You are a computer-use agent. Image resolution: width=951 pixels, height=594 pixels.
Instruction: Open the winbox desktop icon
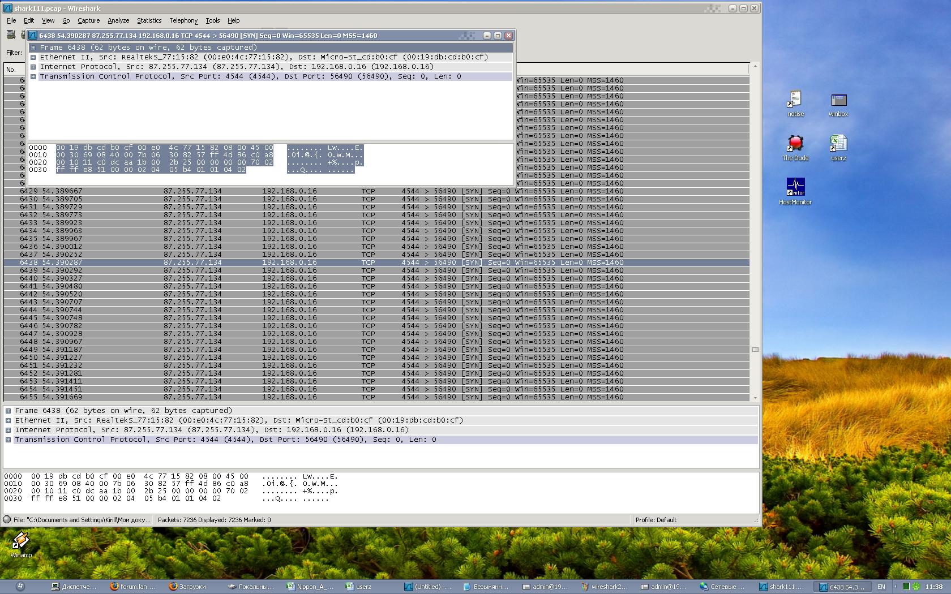838,102
